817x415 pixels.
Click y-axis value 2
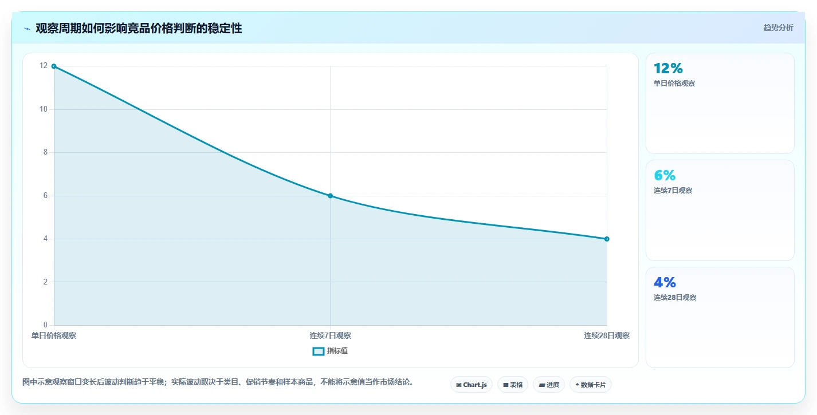46,282
